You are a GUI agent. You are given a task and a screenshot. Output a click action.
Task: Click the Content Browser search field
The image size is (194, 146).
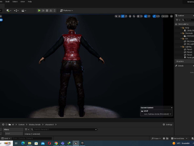pyautogui.click(x=64, y=129)
